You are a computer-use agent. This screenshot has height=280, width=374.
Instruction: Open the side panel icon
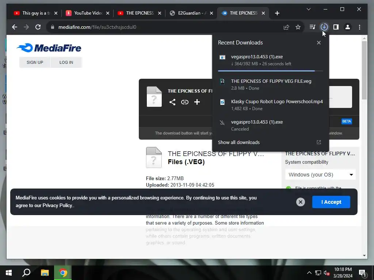336,27
